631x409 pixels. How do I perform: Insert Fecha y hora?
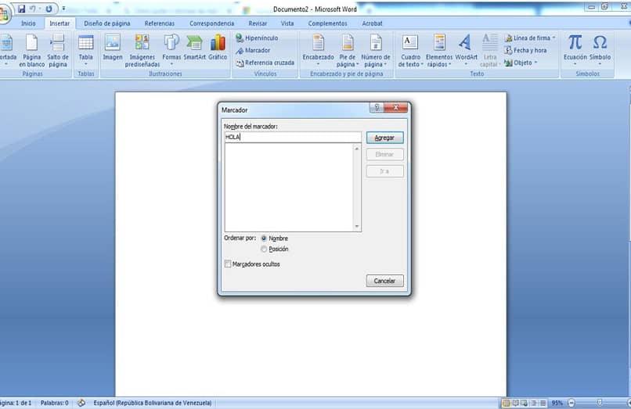[525, 50]
